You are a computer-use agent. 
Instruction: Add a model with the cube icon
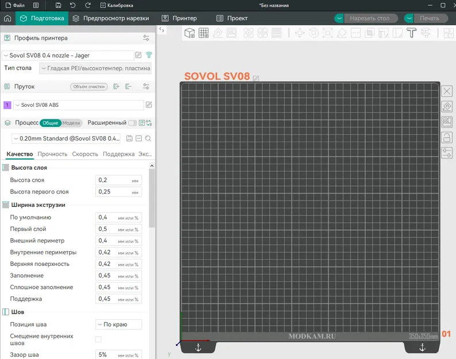(190, 33)
